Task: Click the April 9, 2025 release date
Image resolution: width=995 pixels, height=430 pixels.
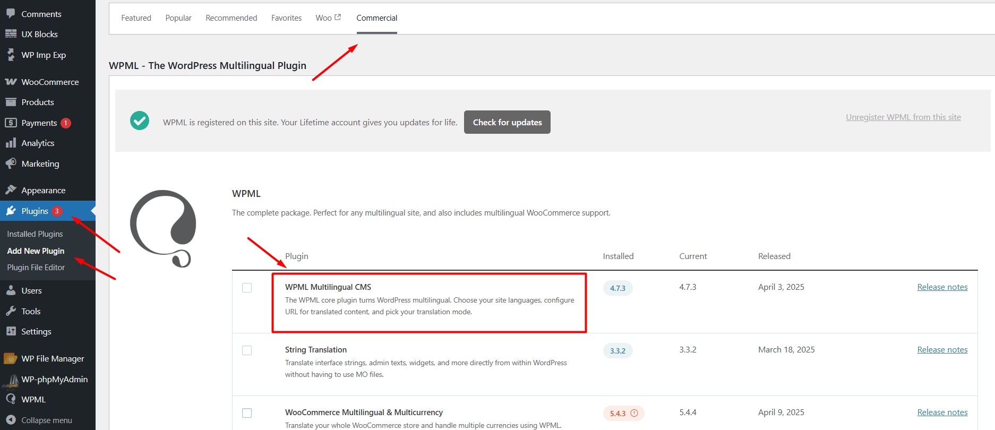Action: pos(781,412)
